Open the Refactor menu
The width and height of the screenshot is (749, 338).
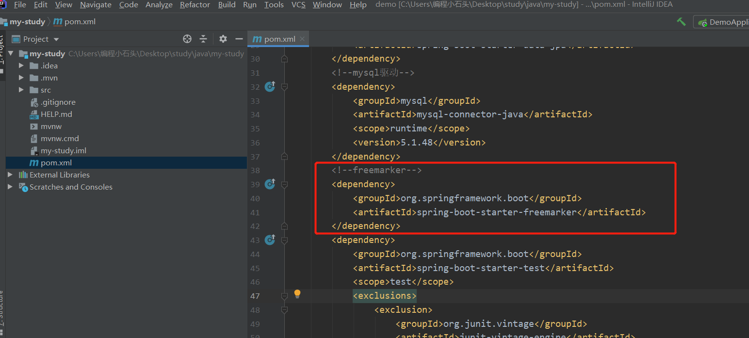[x=195, y=5]
